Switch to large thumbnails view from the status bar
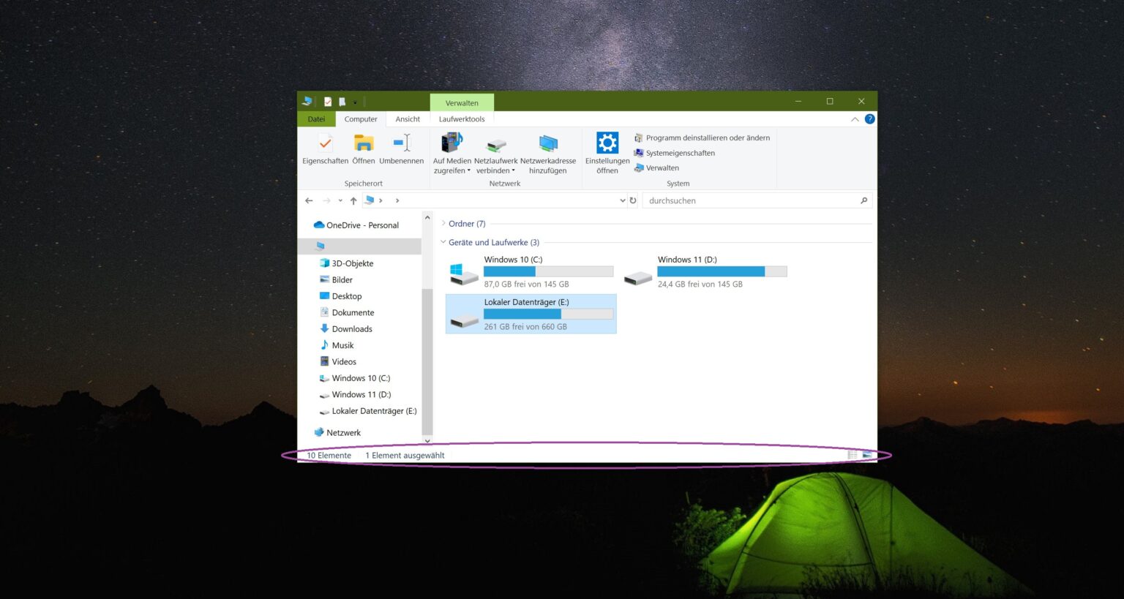 click(x=867, y=454)
